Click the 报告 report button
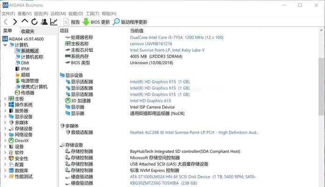 [72, 22]
